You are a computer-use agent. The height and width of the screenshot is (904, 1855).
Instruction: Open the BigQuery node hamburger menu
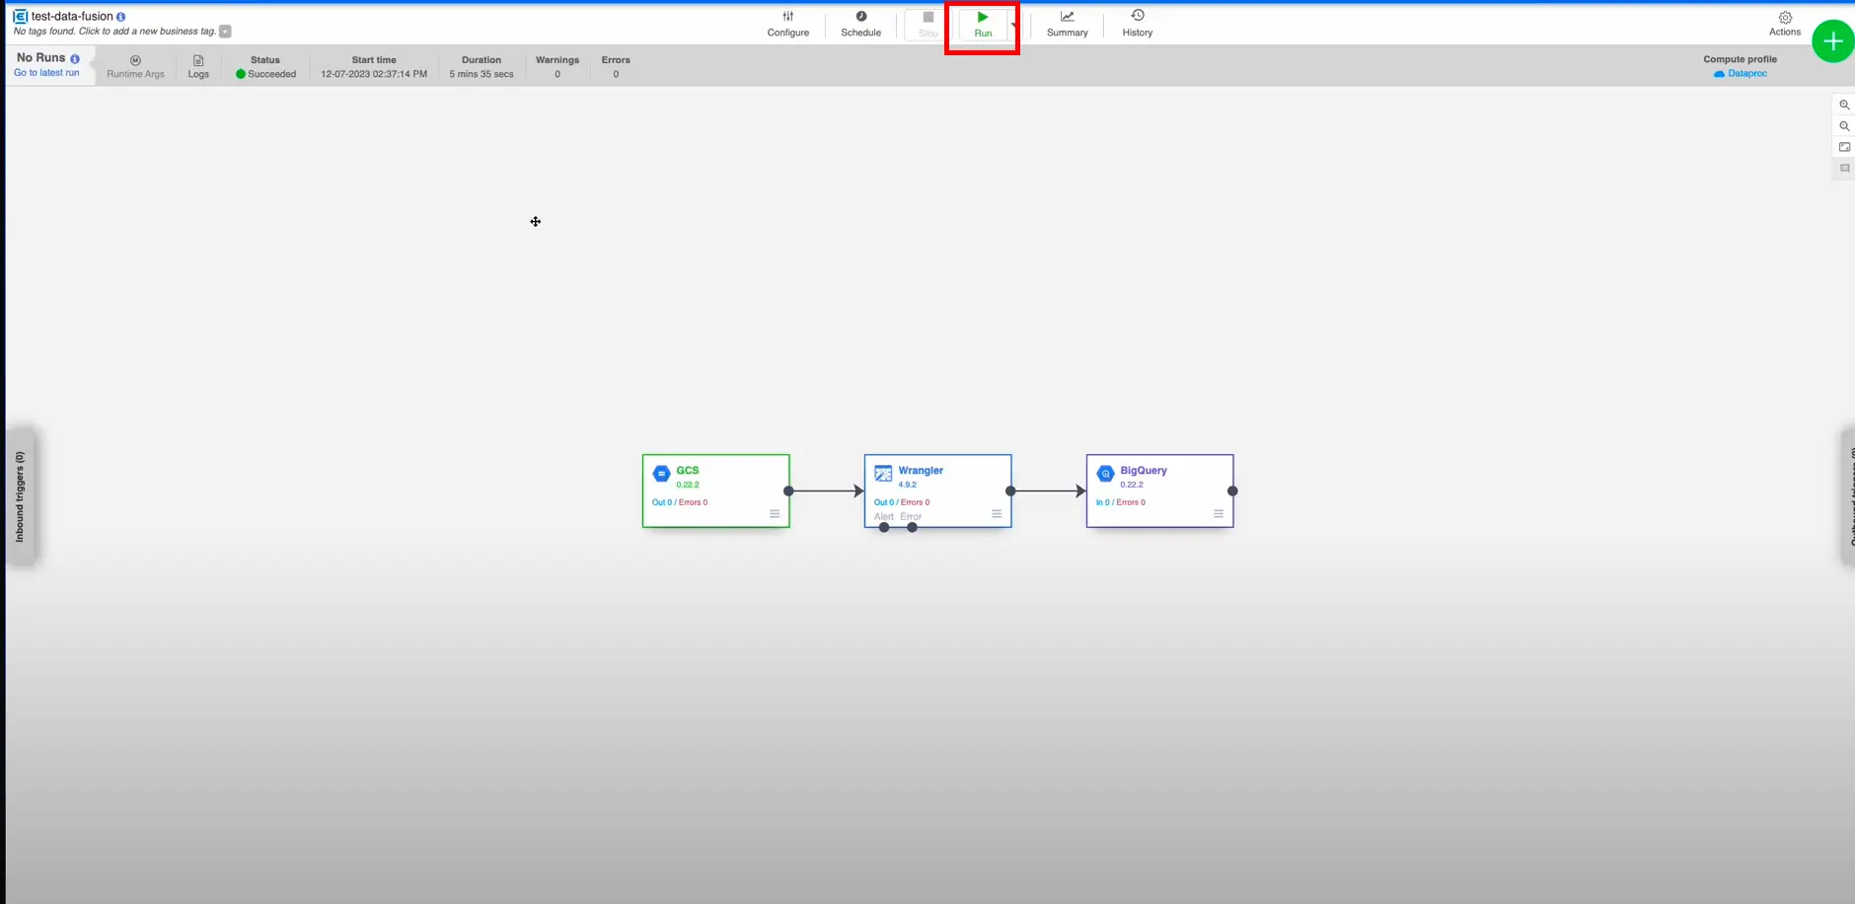[1219, 514]
